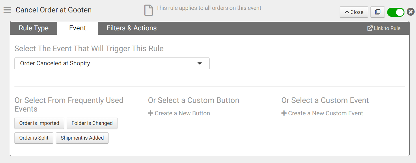Select the Event tab
This screenshot has height=163, width=416.
pyautogui.click(x=77, y=28)
